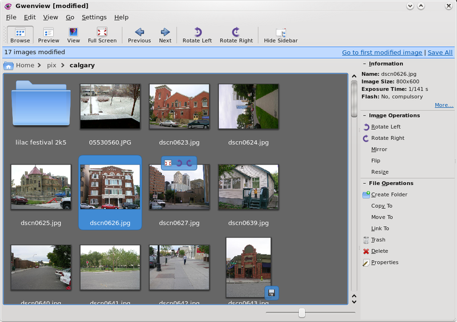
Task: Select 05530560.JPG thumbnail
Action: (110, 107)
